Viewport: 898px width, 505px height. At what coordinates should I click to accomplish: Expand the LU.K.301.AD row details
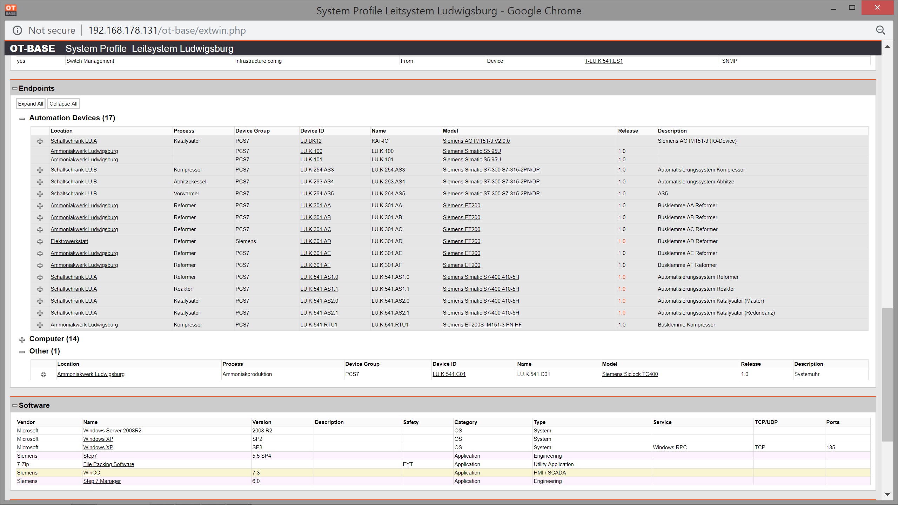point(40,242)
